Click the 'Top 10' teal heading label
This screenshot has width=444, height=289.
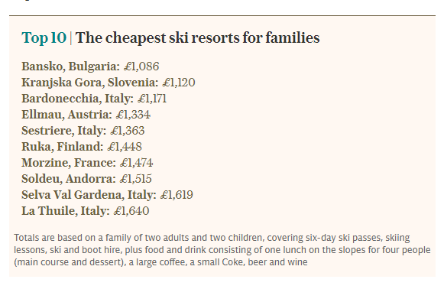[44, 37]
